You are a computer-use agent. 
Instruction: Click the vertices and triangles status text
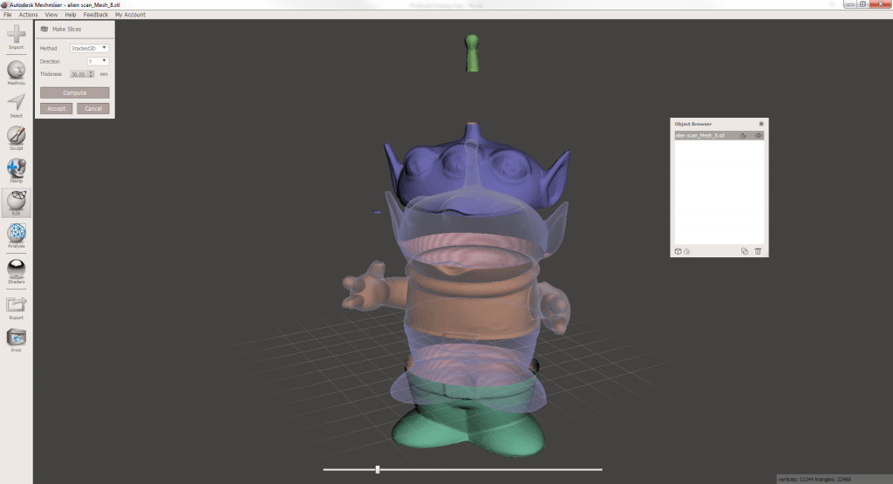coord(815,480)
